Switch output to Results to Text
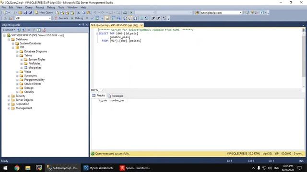 click(x=125, y=18)
